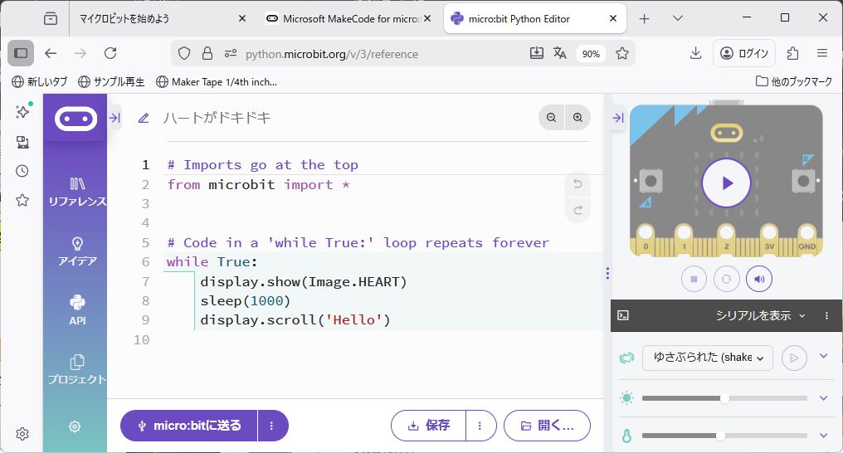Restart the simulator
This screenshot has width=843, height=453.
coord(726,279)
